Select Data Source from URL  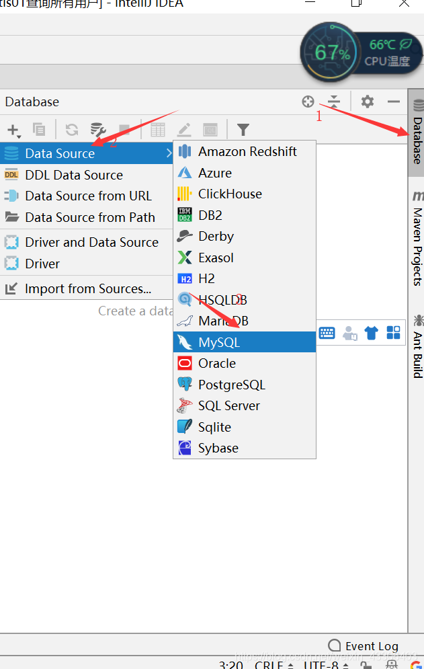[x=86, y=196]
